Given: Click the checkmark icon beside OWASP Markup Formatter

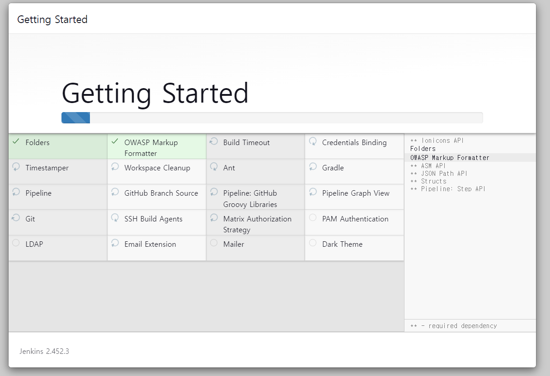Looking at the screenshot, I should coord(115,141).
